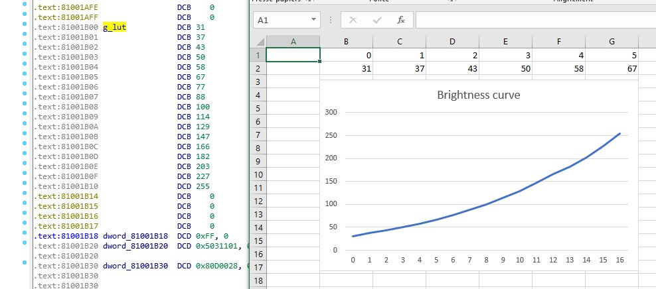Select column B header
Image resolution: width=656 pixels, height=289 pixels.
pos(347,41)
